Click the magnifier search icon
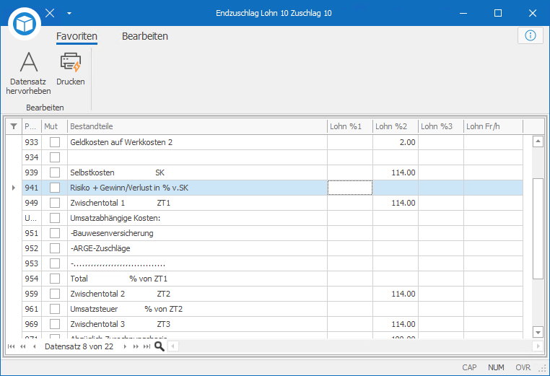 (160, 346)
